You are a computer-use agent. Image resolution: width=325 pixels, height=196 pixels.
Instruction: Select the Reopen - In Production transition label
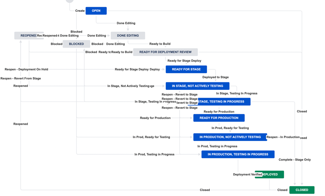pos(283,137)
